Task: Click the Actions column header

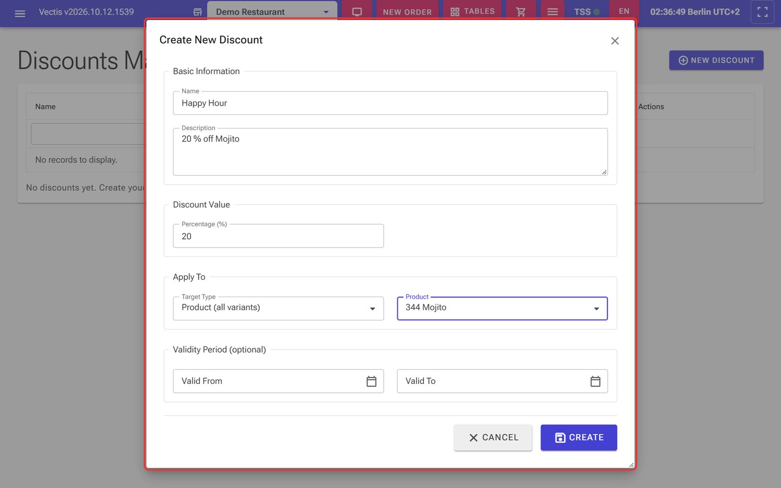Action: coord(651,107)
